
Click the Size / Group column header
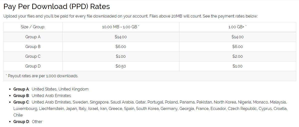(33, 27)
